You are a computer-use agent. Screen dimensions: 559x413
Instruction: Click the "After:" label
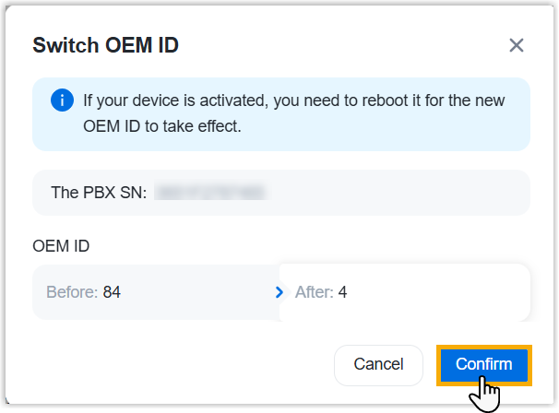tap(314, 292)
